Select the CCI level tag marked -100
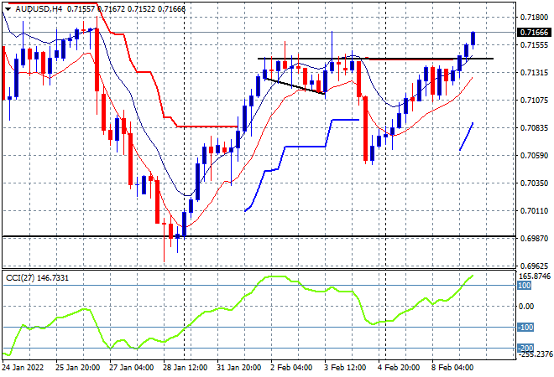 coord(525,328)
